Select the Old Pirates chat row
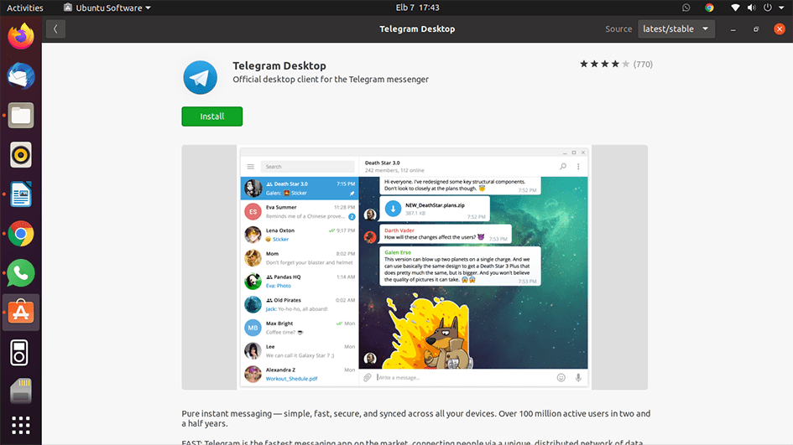Image resolution: width=793 pixels, height=445 pixels. click(x=300, y=304)
